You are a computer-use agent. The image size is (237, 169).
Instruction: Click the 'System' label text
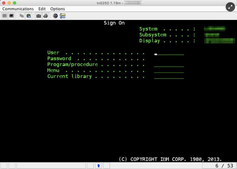[148, 29]
